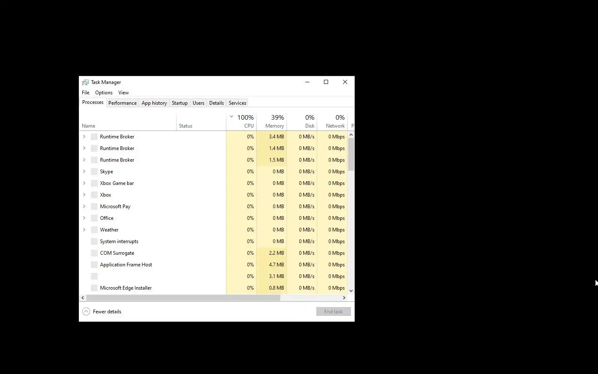Viewport: 598px width, 374px height.
Task: Open the Options menu
Action: (x=104, y=93)
